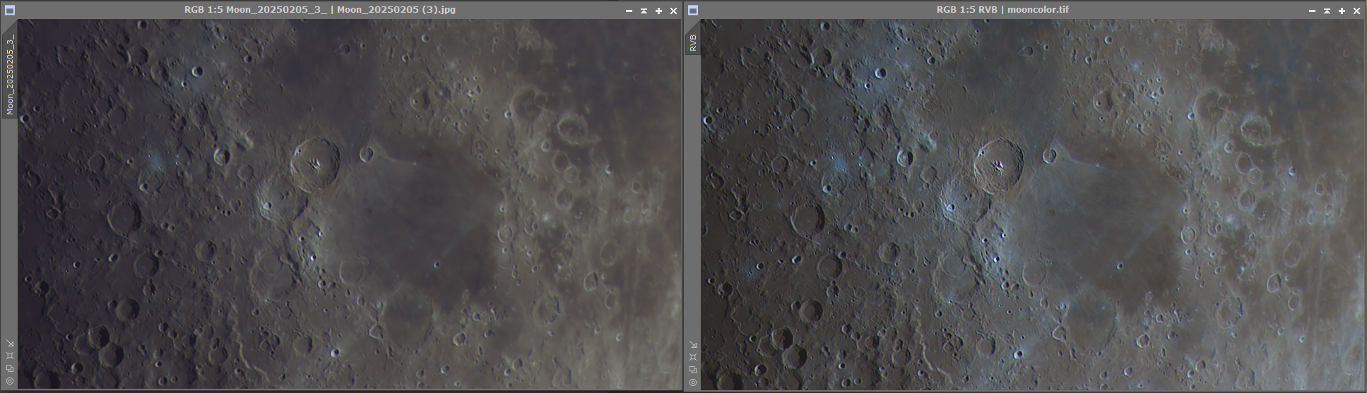Select the RVB vertical view tab

click(693, 42)
